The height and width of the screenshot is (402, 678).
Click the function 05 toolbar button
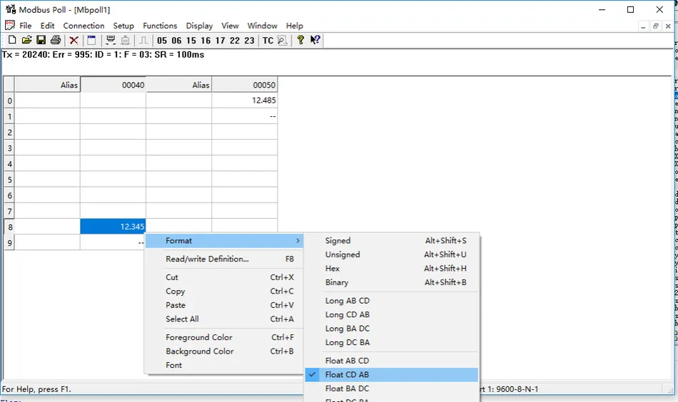pos(162,41)
